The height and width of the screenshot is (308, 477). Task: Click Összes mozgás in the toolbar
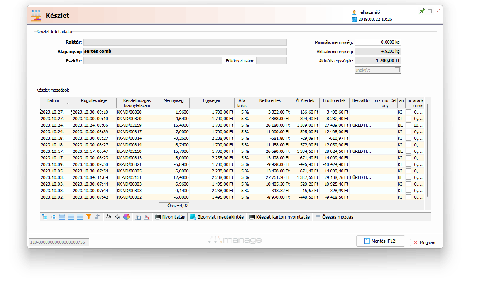[334, 217]
